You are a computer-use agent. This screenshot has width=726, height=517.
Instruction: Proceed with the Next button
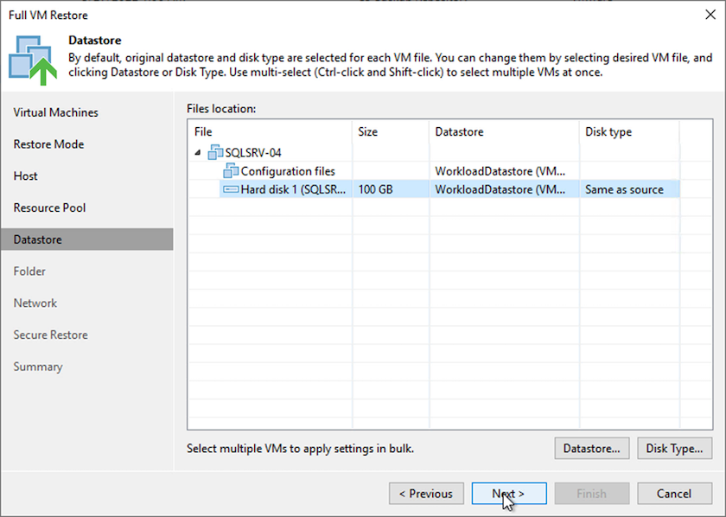[x=508, y=494]
